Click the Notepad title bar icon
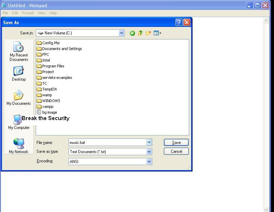 4,5
